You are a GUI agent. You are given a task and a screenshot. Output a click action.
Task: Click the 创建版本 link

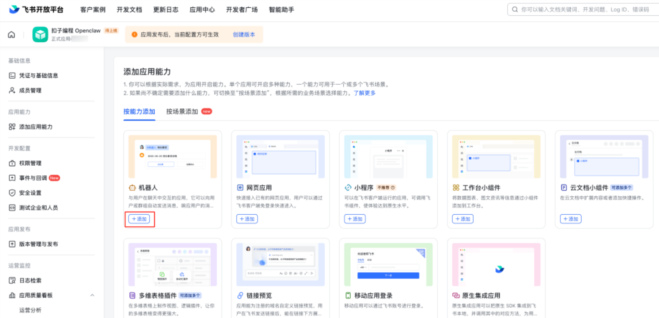(244, 34)
